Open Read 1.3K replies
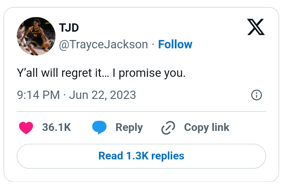Image resolution: width=284 pixels, height=186 pixels. (x=141, y=156)
